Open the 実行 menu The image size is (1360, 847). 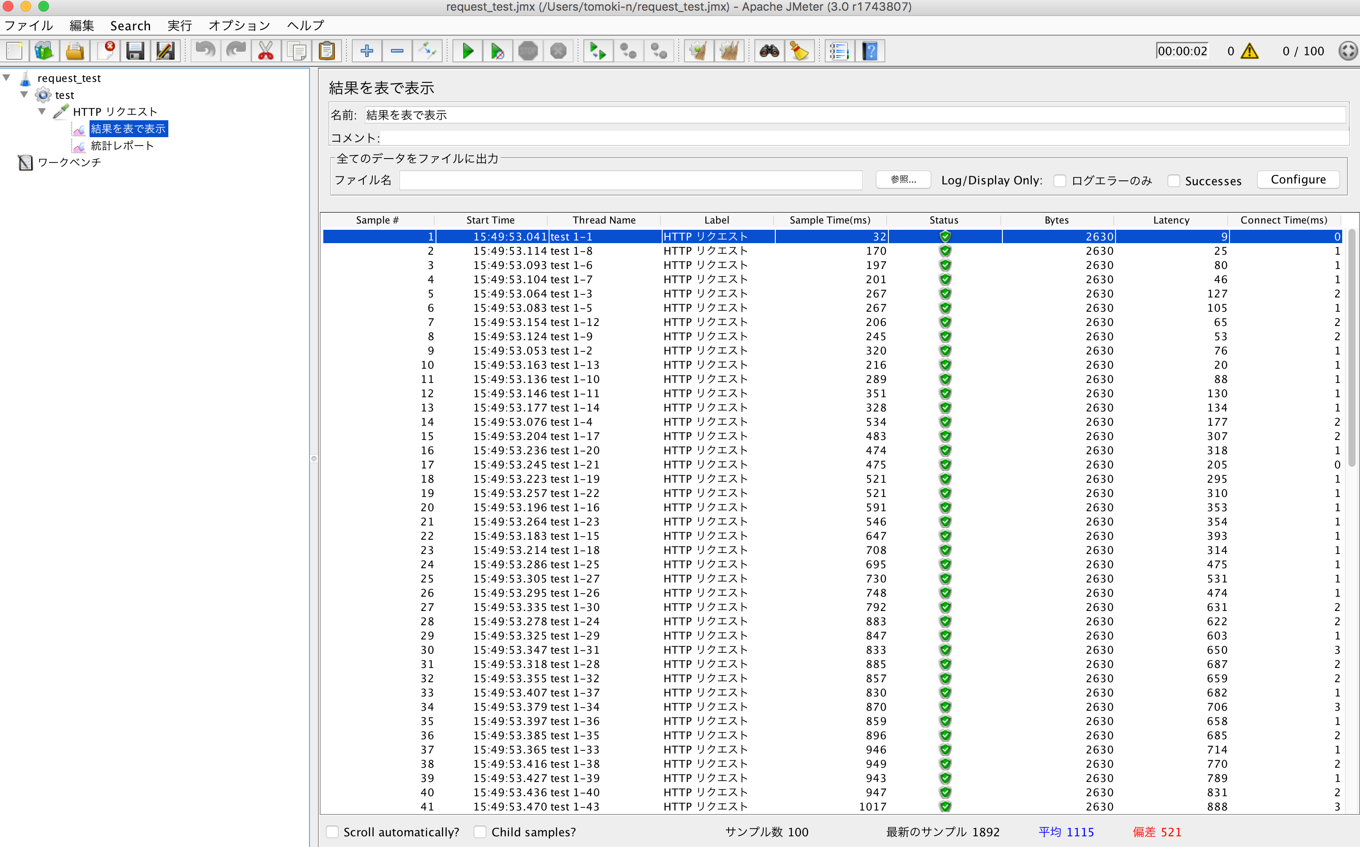click(179, 25)
